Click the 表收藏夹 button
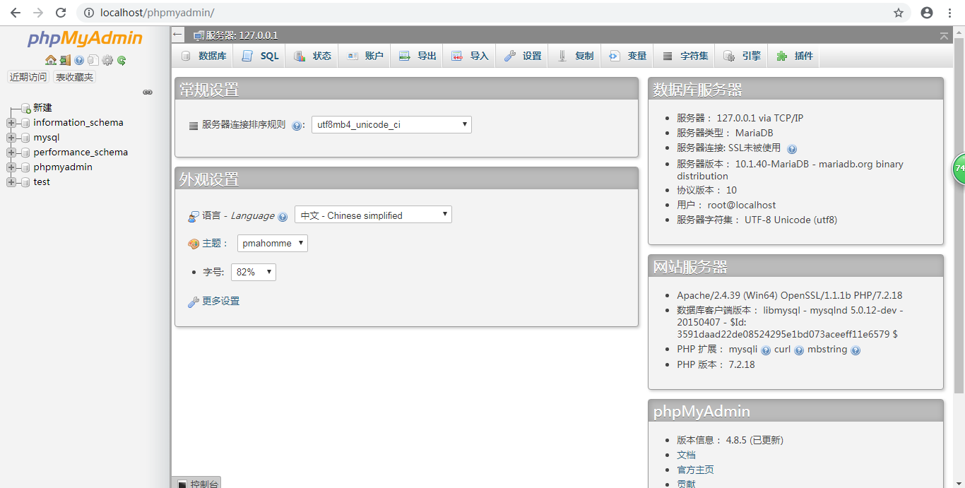 [74, 78]
